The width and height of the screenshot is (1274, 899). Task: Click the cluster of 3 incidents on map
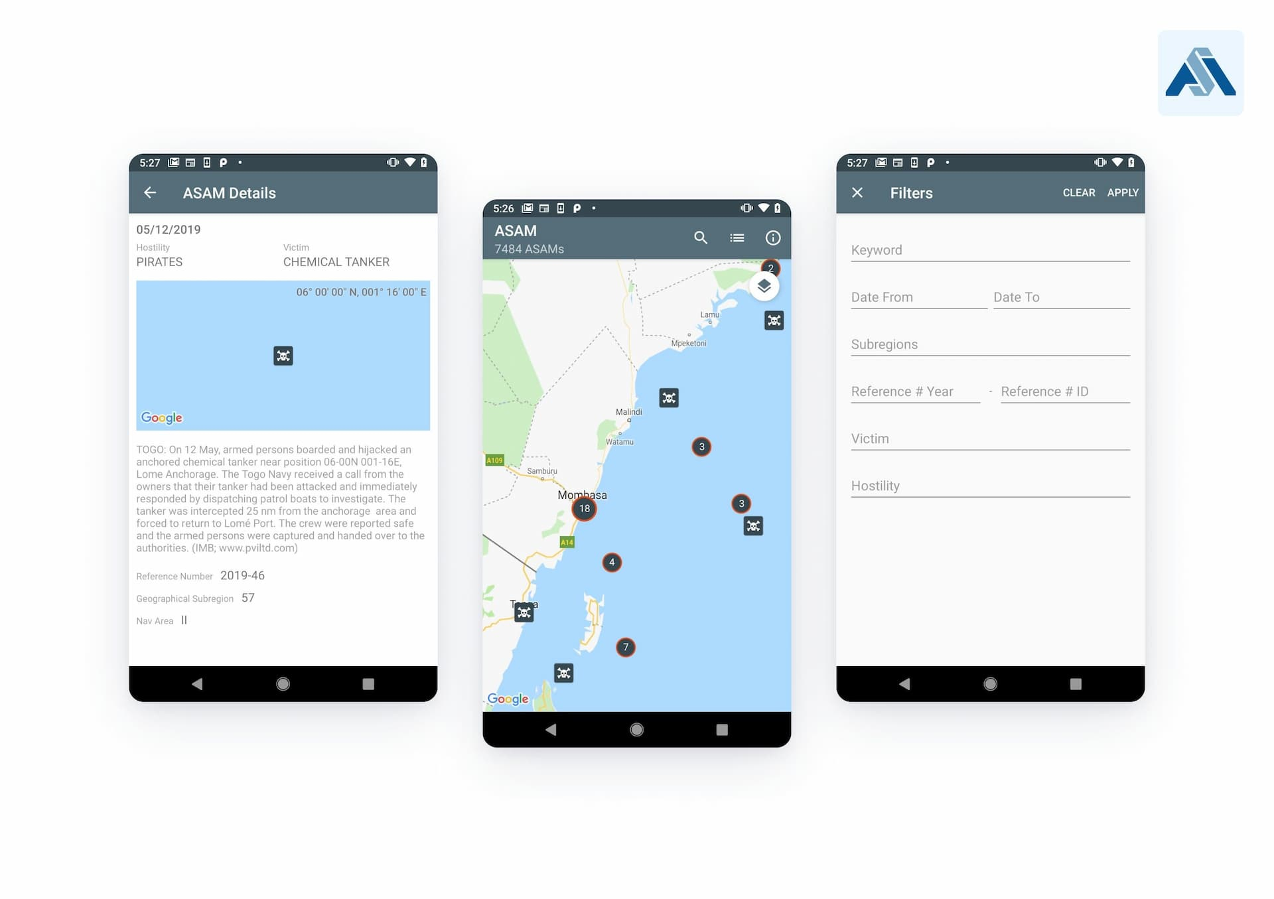tap(701, 447)
